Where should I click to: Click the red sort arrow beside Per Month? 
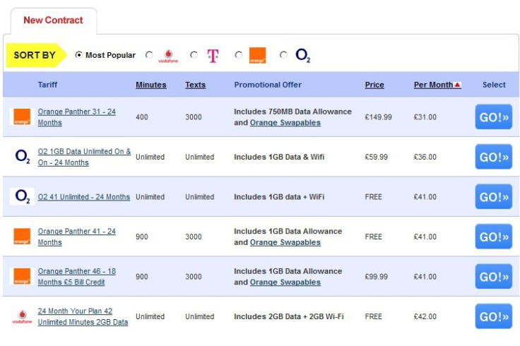pos(457,85)
